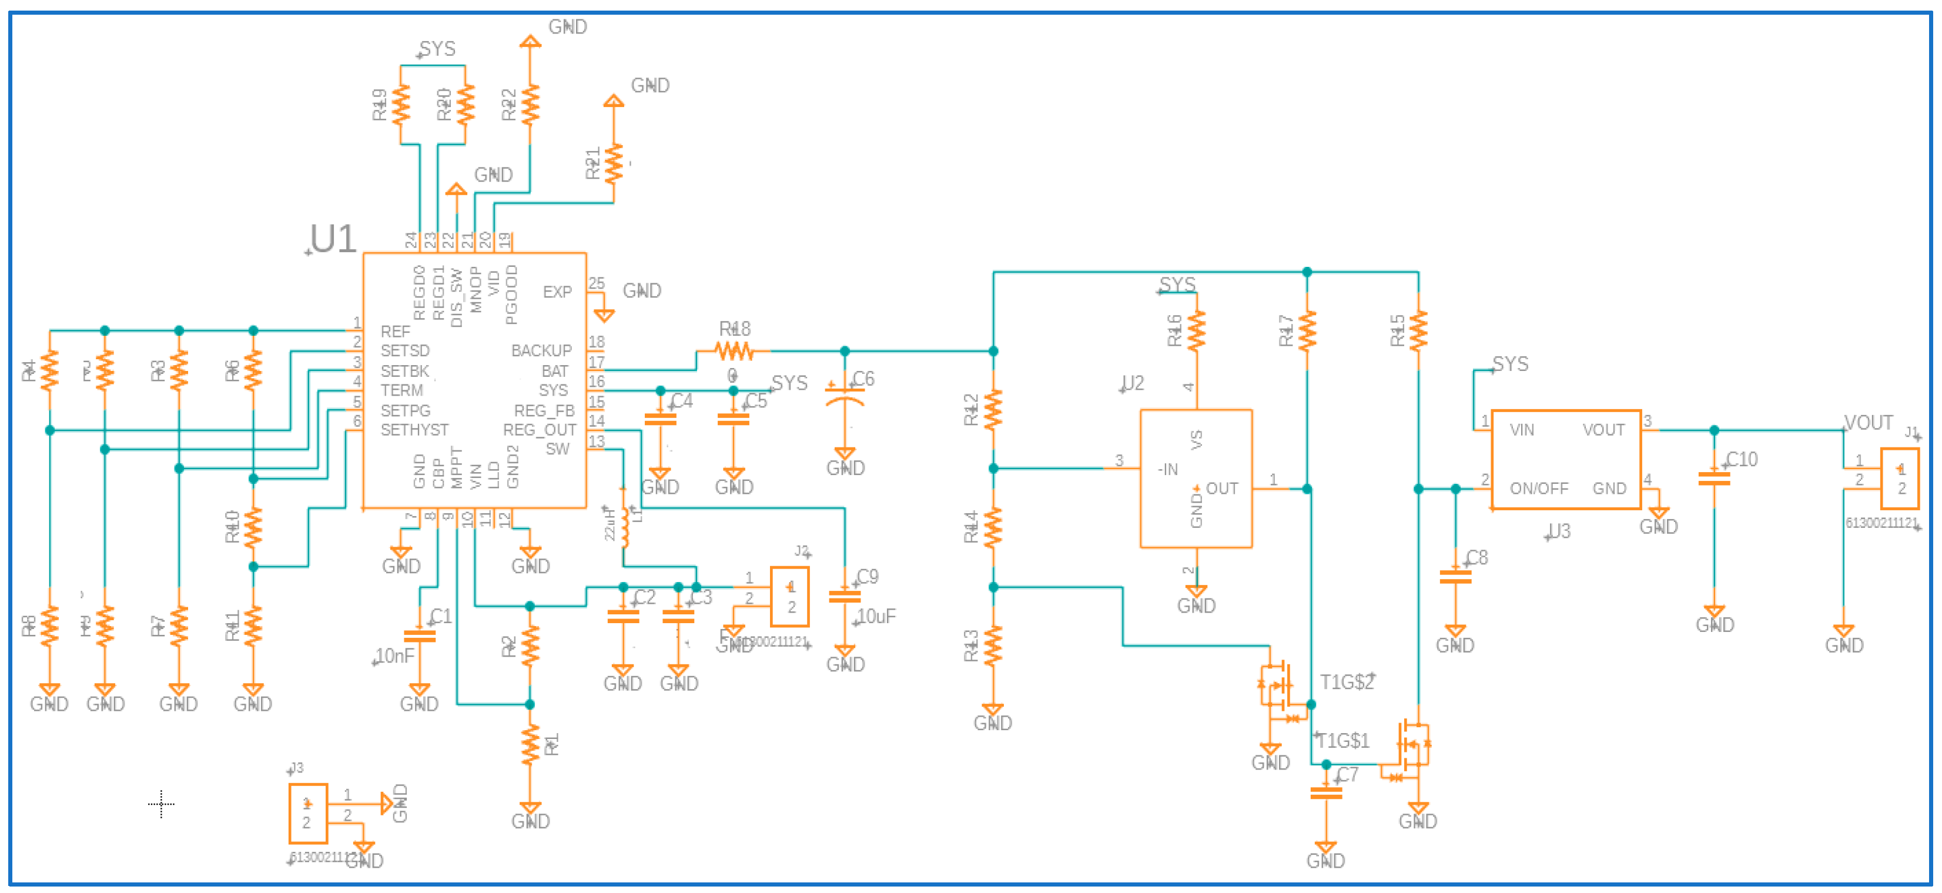Click the U1 chip reference label
Image resolution: width=1942 pixels, height=893 pixels.
(x=333, y=239)
